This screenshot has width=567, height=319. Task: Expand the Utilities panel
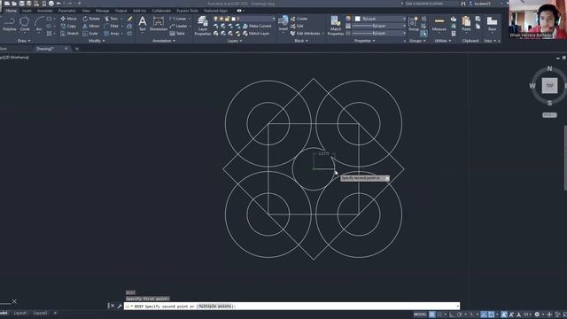pos(442,41)
